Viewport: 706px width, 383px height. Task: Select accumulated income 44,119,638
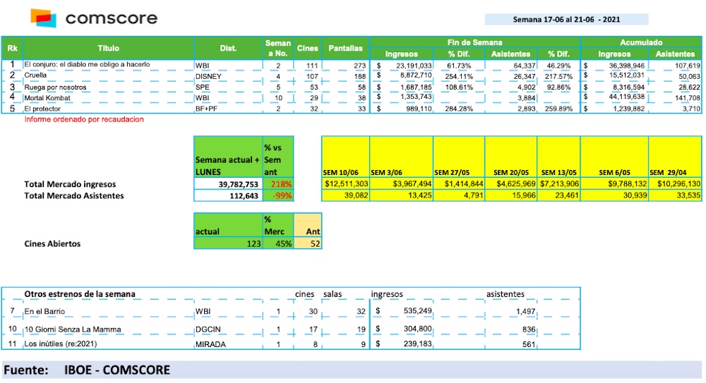(x=627, y=97)
